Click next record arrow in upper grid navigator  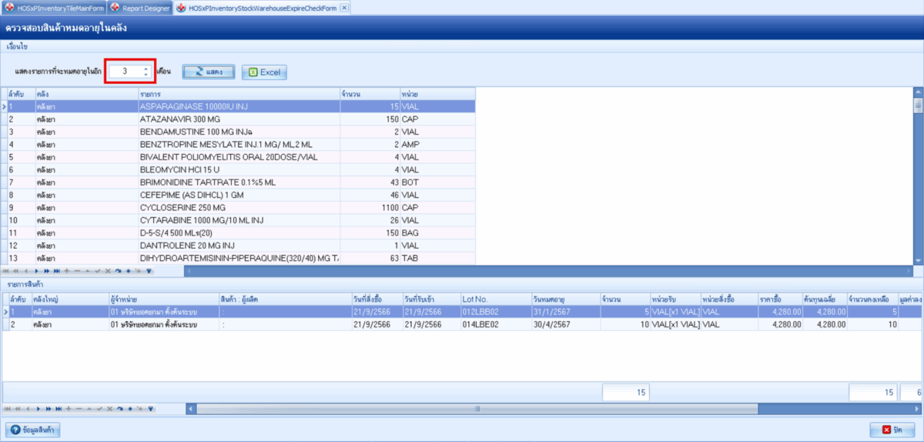click(x=36, y=271)
